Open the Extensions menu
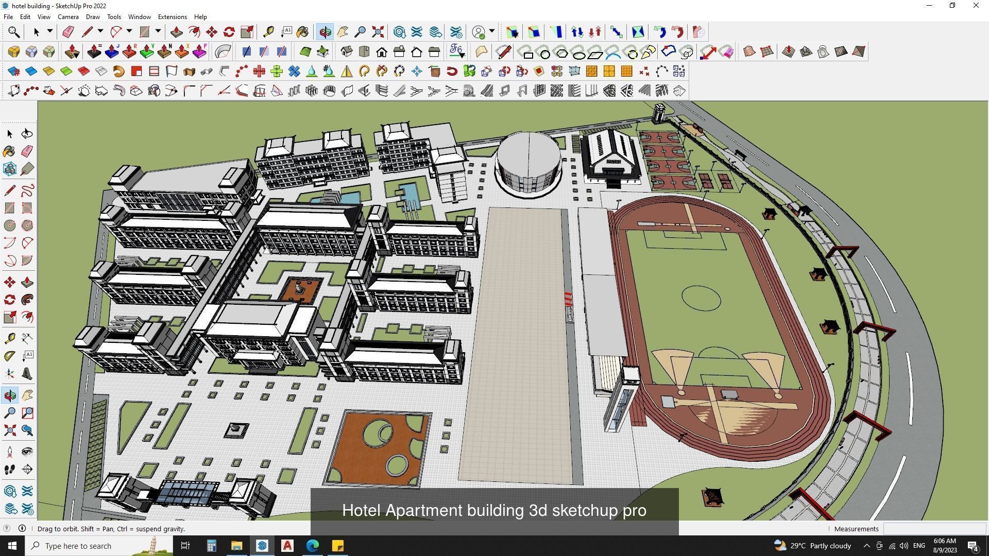 172,16
